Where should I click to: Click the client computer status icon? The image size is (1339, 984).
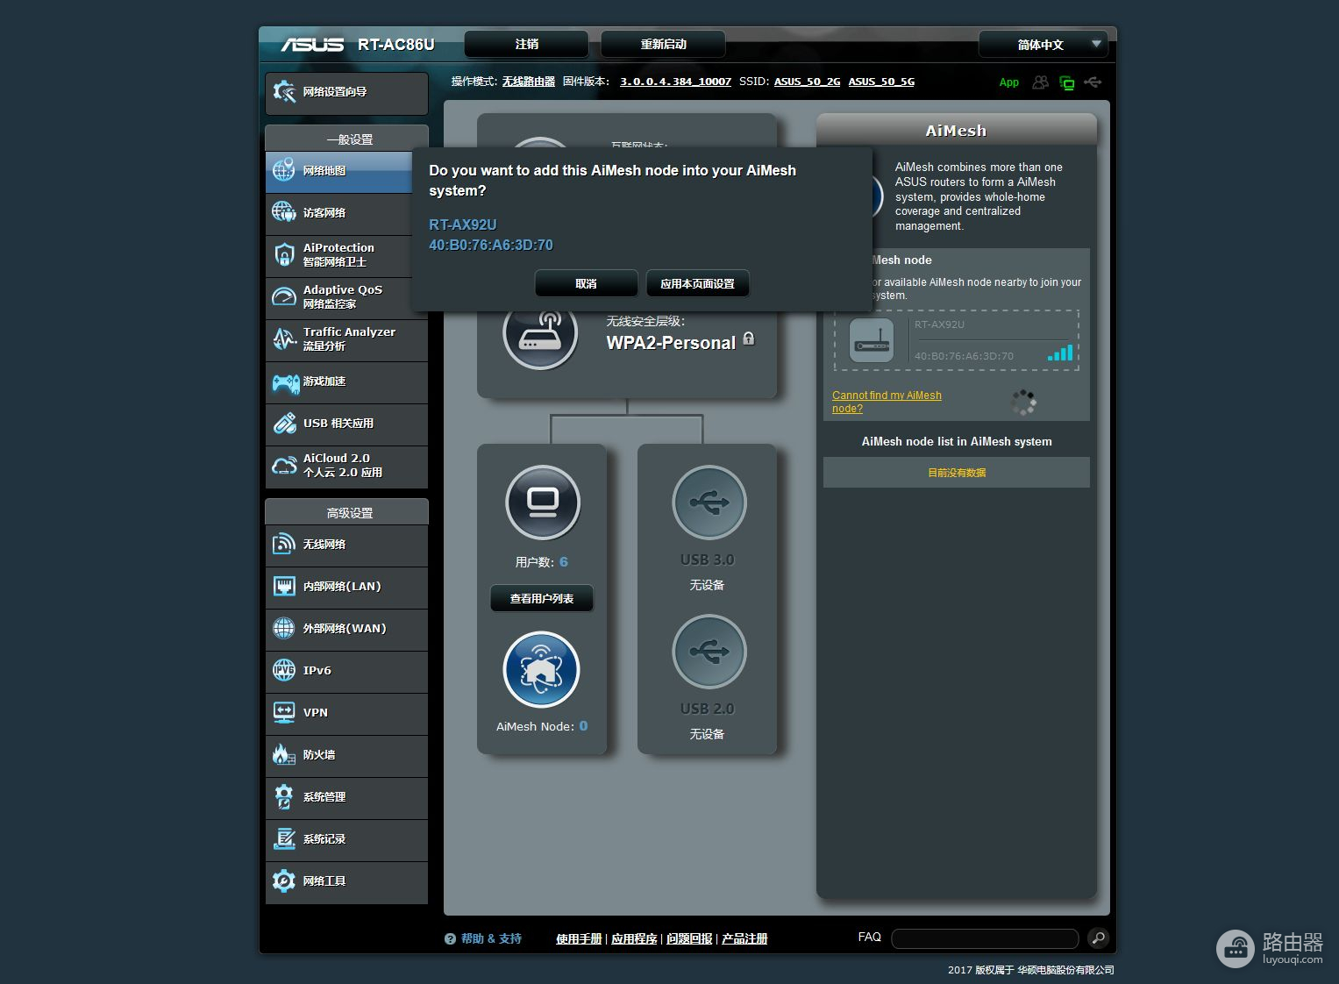543,503
